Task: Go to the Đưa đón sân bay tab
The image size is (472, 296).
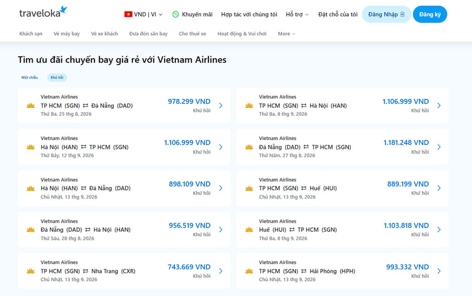Action: click(x=149, y=34)
